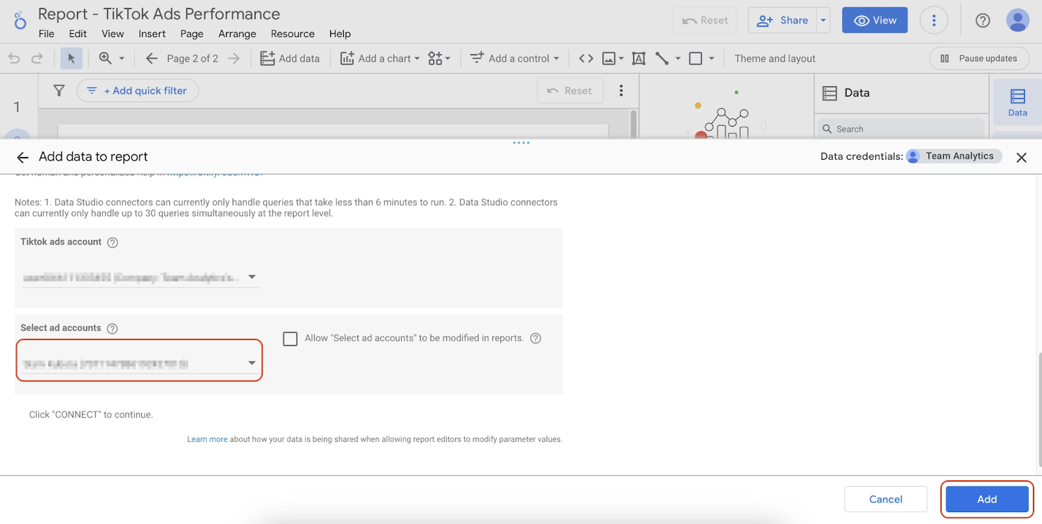Viewport: 1042px width, 524px height.
Task: Open the help question mark icon
Action: [983, 21]
